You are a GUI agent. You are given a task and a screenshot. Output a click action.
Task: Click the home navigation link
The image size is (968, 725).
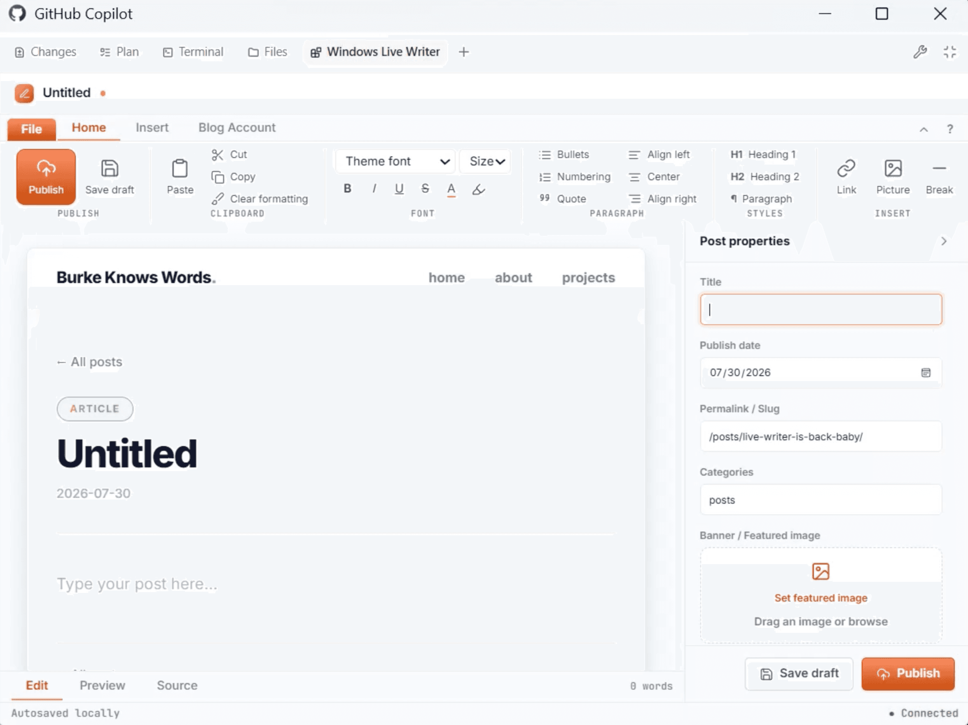coord(447,277)
